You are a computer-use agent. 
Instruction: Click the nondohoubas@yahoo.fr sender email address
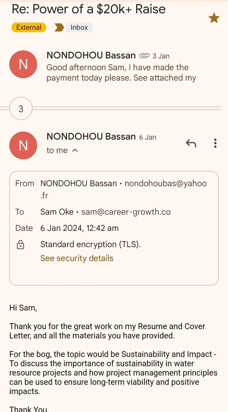pyautogui.click(x=166, y=183)
